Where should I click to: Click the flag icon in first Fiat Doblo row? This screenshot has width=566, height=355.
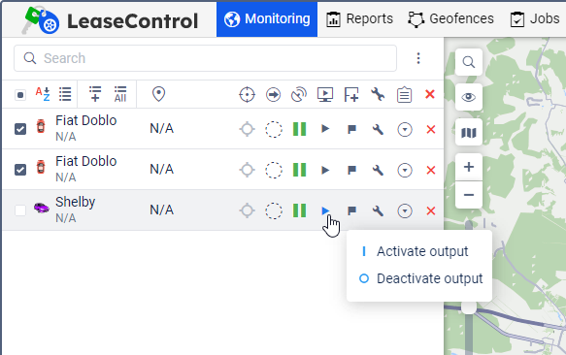click(x=351, y=129)
